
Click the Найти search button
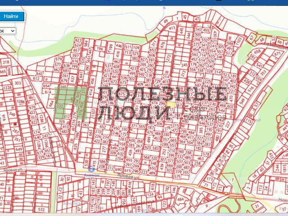tap(11, 17)
